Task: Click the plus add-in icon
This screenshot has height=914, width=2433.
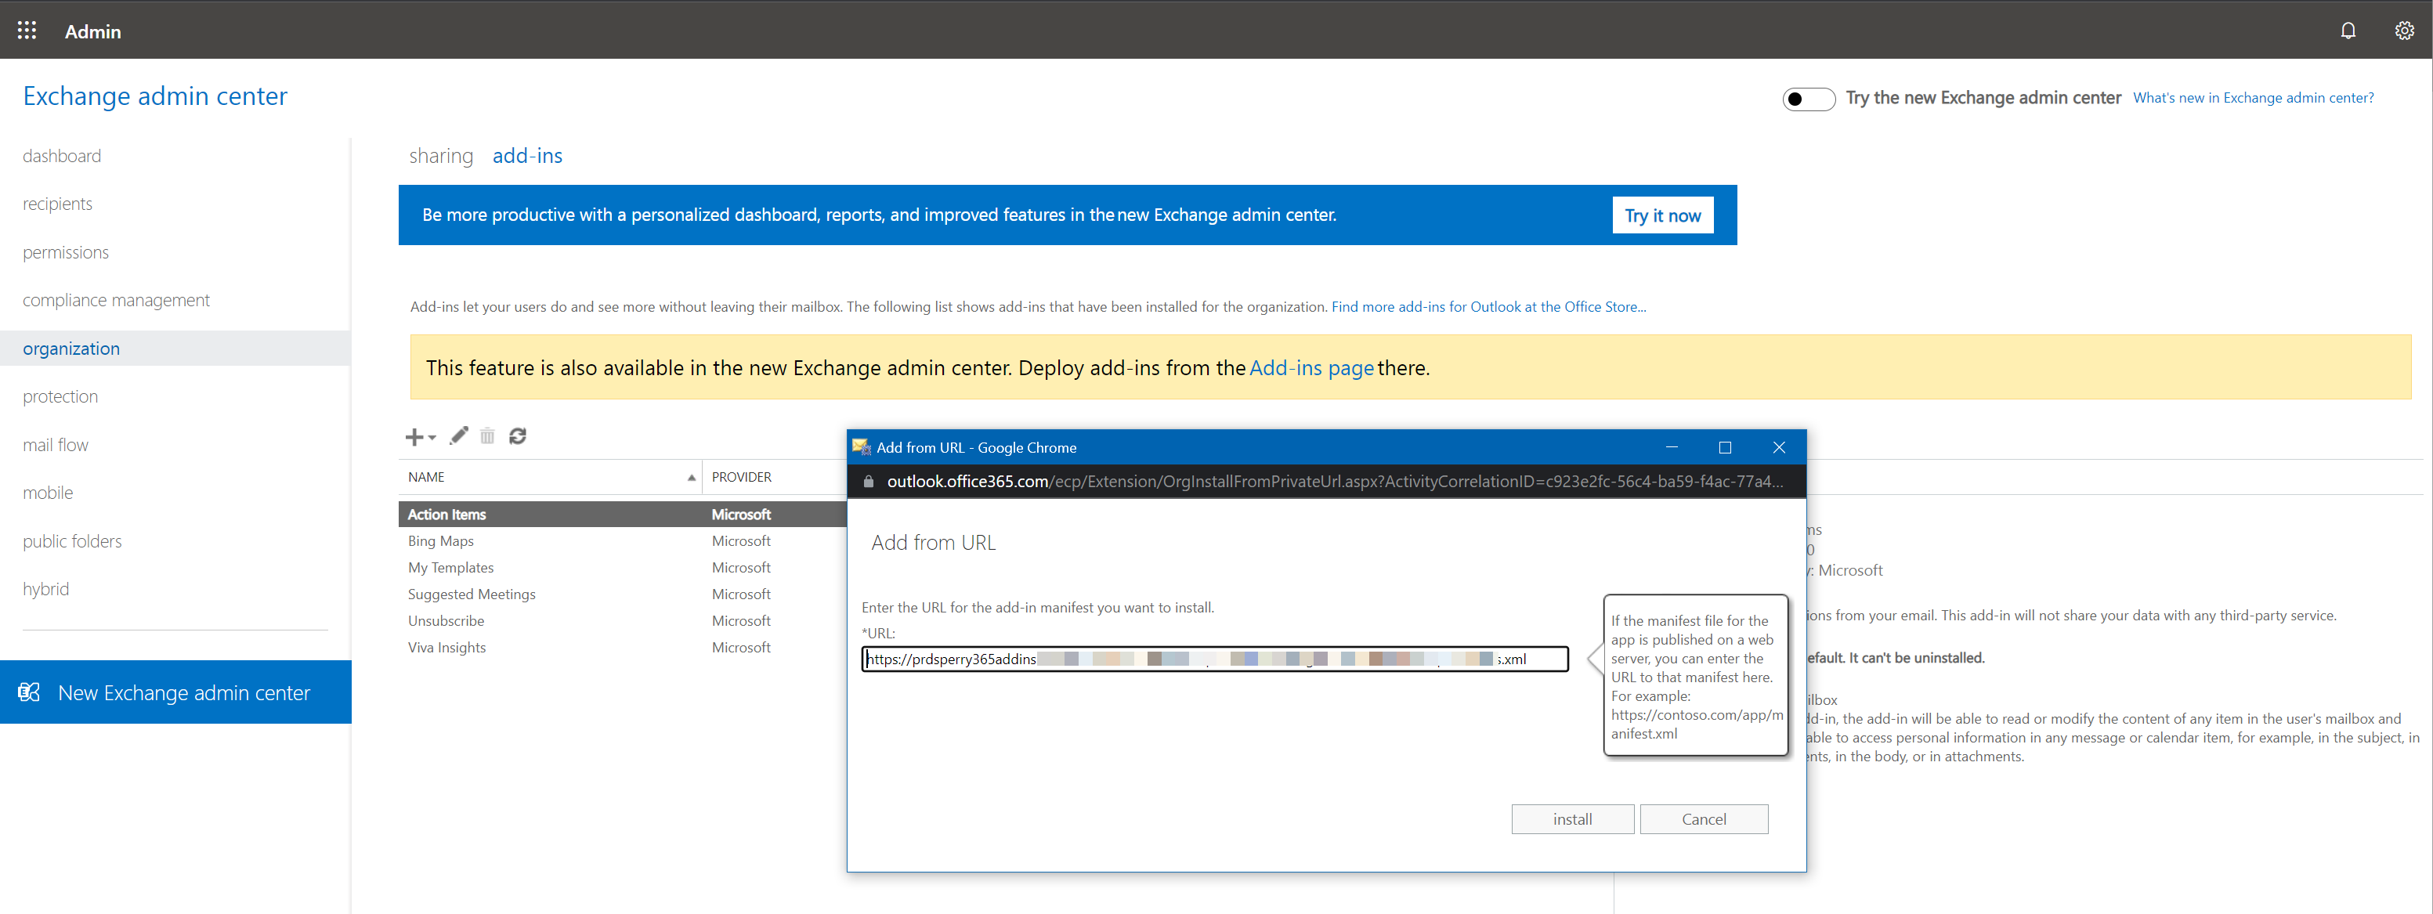Action: [x=414, y=436]
